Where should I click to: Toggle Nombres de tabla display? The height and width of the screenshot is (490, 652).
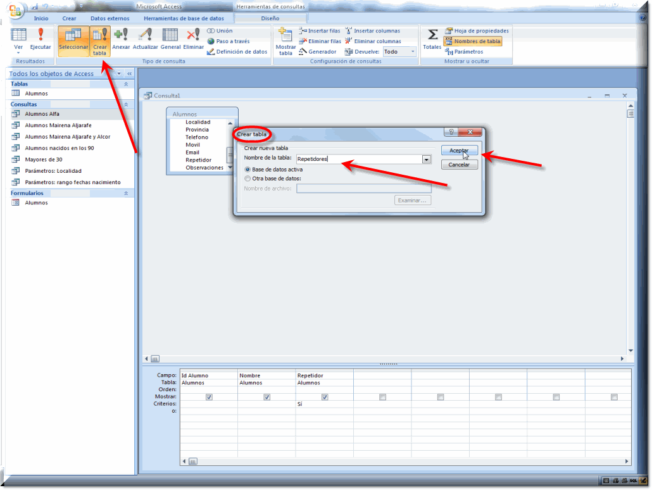coord(473,41)
